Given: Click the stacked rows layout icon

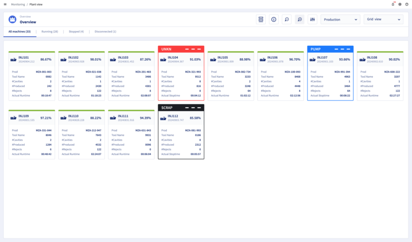Looking at the screenshot, I should pyautogui.click(x=261, y=19).
